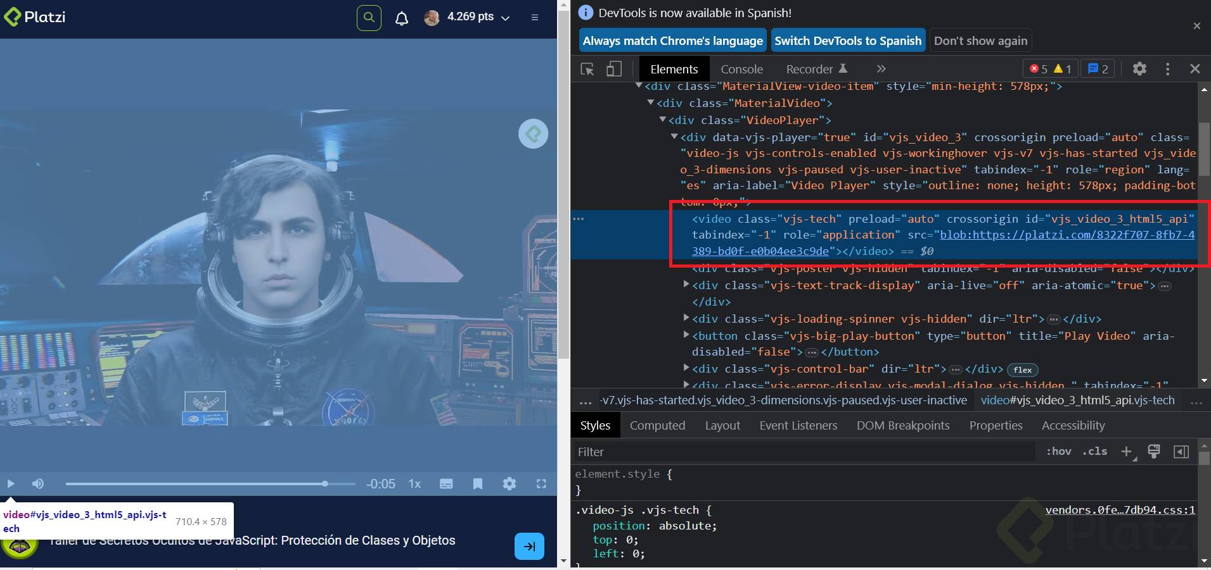Click Don't show again

click(x=981, y=41)
